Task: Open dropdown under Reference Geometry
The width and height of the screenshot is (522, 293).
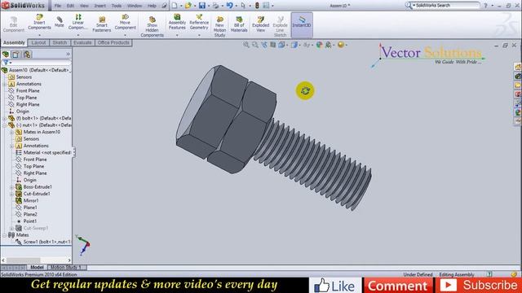Action: [199, 35]
